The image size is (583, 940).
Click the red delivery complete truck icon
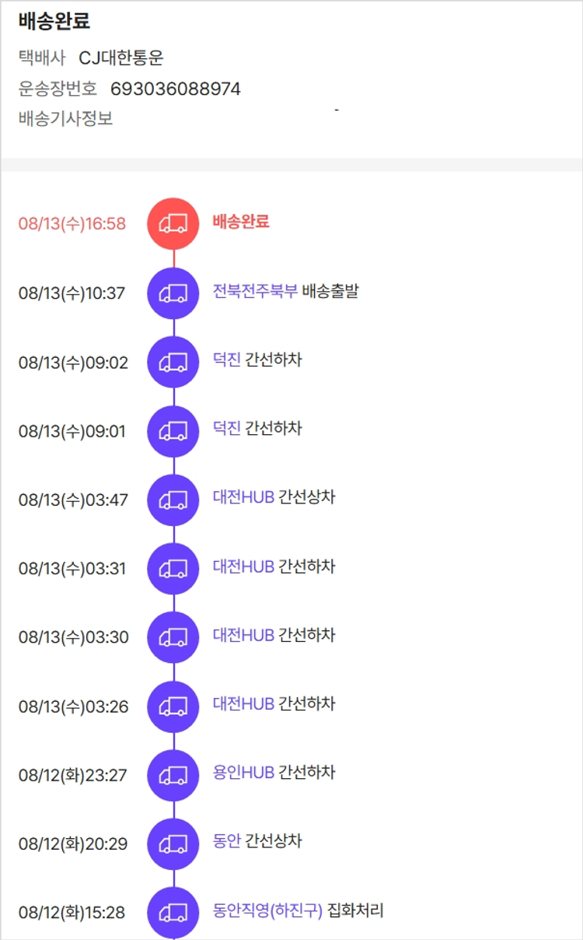pos(173,223)
